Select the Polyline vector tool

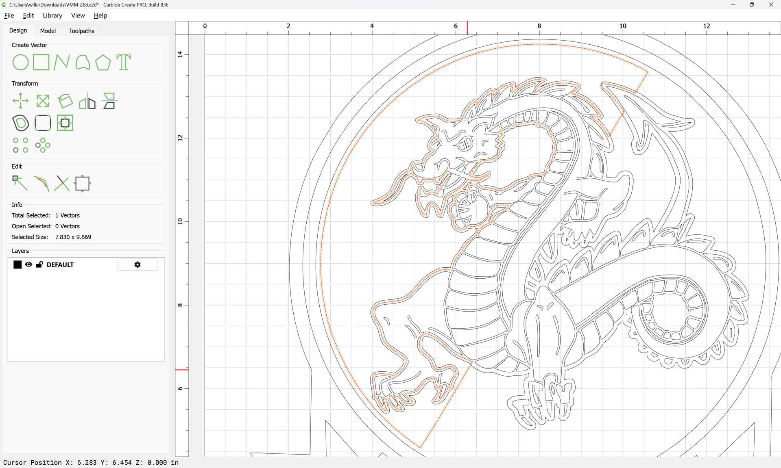point(61,63)
